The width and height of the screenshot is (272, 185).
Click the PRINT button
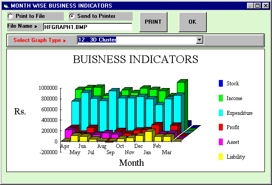tap(153, 22)
